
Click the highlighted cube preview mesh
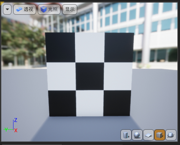pyautogui.click(x=160, y=135)
